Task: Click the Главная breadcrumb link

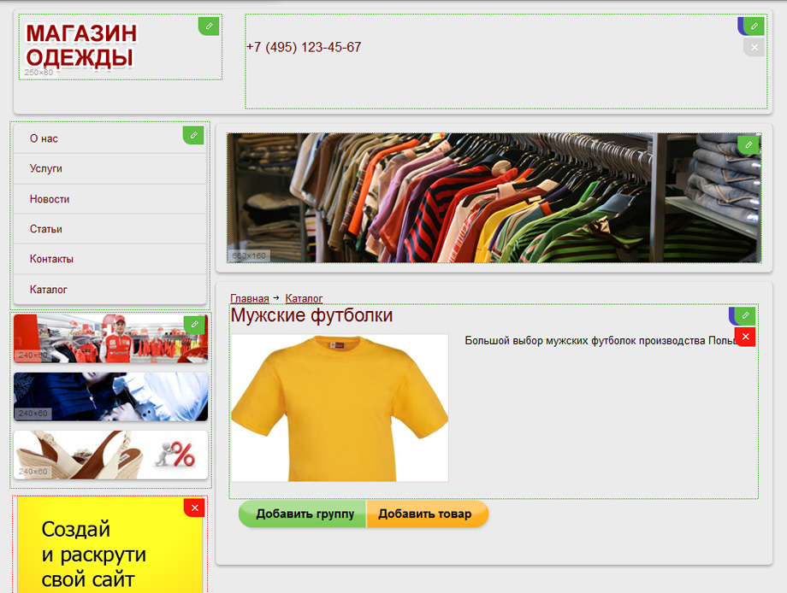Action: tap(249, 298)
